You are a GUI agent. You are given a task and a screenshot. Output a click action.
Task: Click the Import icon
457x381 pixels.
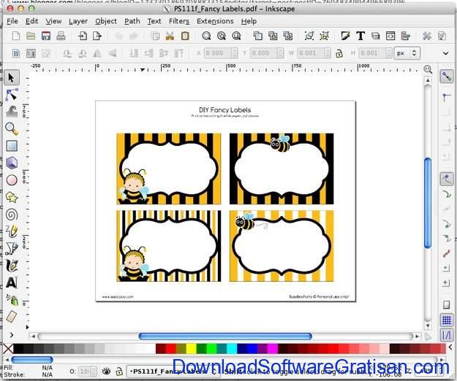pyautogui.click(x=82, y=36)
